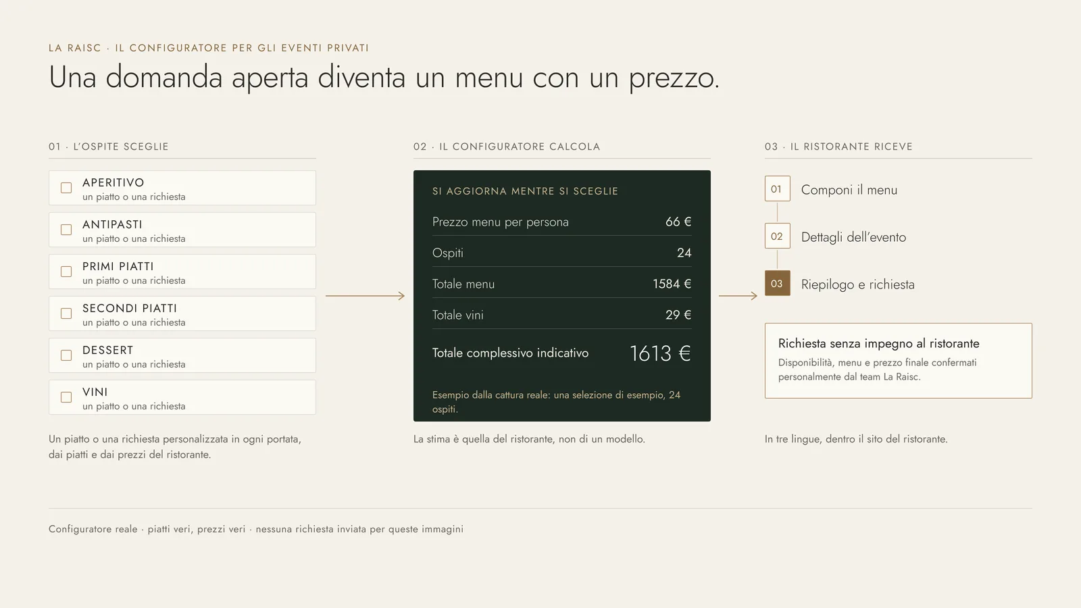Select the highlighted step 03 box
1081x608 pixels.
tap(777, 284)
